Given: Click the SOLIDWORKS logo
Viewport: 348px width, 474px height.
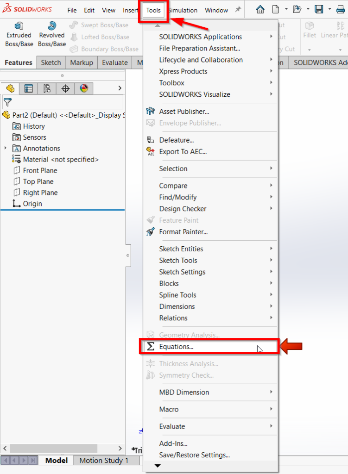Looking at the screenshot, I should pos(27,9).
